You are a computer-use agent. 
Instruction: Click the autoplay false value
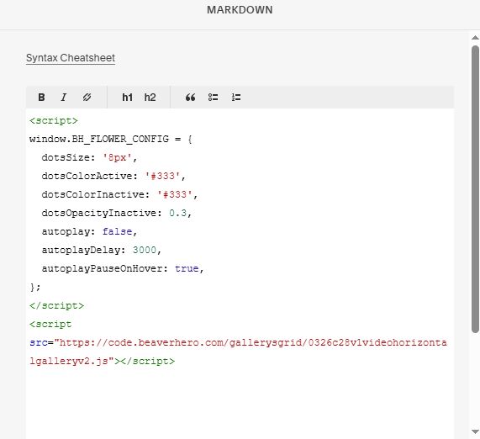[x=117, y=231]
